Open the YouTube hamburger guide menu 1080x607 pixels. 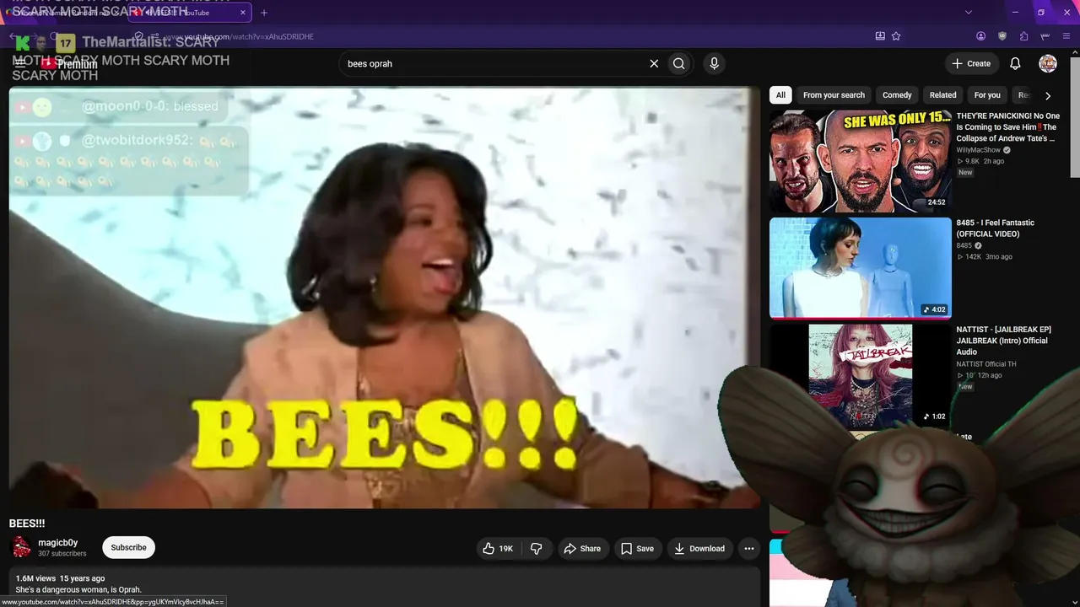(x=20, y=63)
